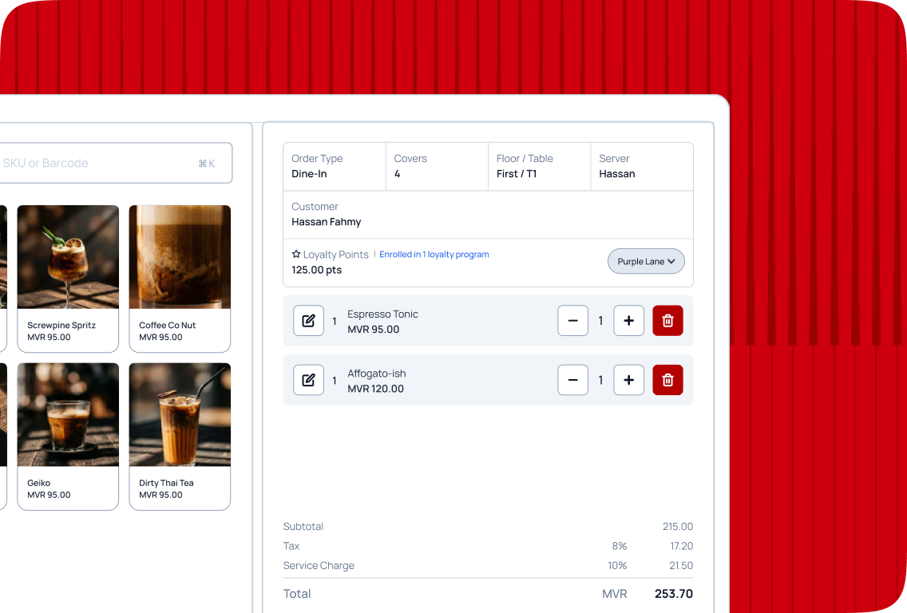Add Geiko to the order
This screenshot has height=613, width=907.
click(x=68, y=437)
